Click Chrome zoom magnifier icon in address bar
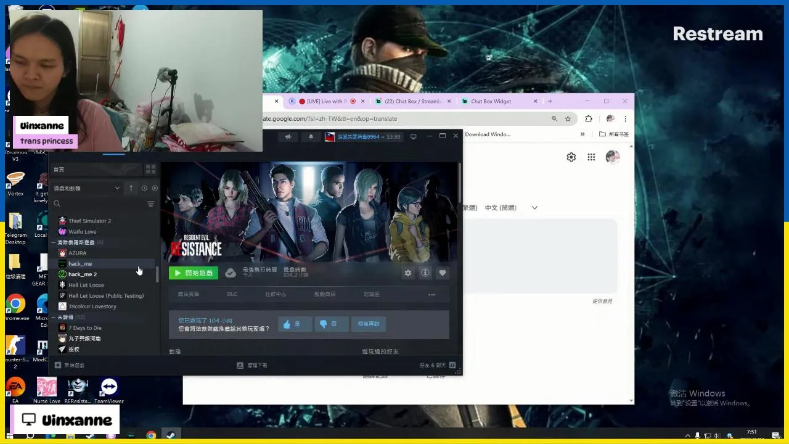Viewport: 789px width, 444px height. coord(554,118)
